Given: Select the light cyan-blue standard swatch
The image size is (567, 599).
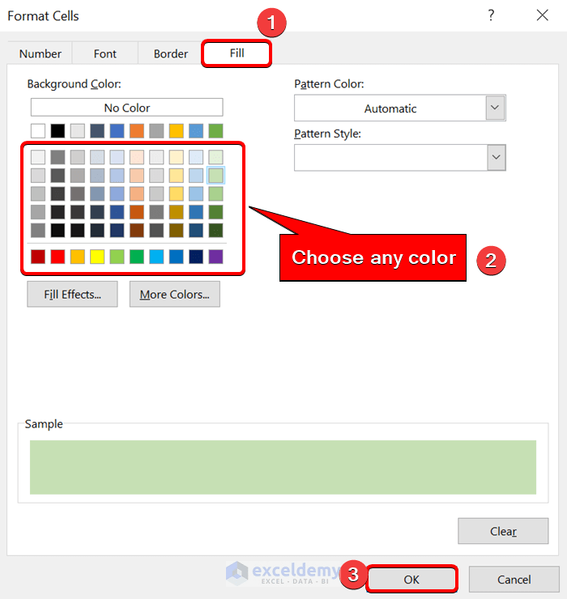Looking at the screenshot, I should (156, 257).
